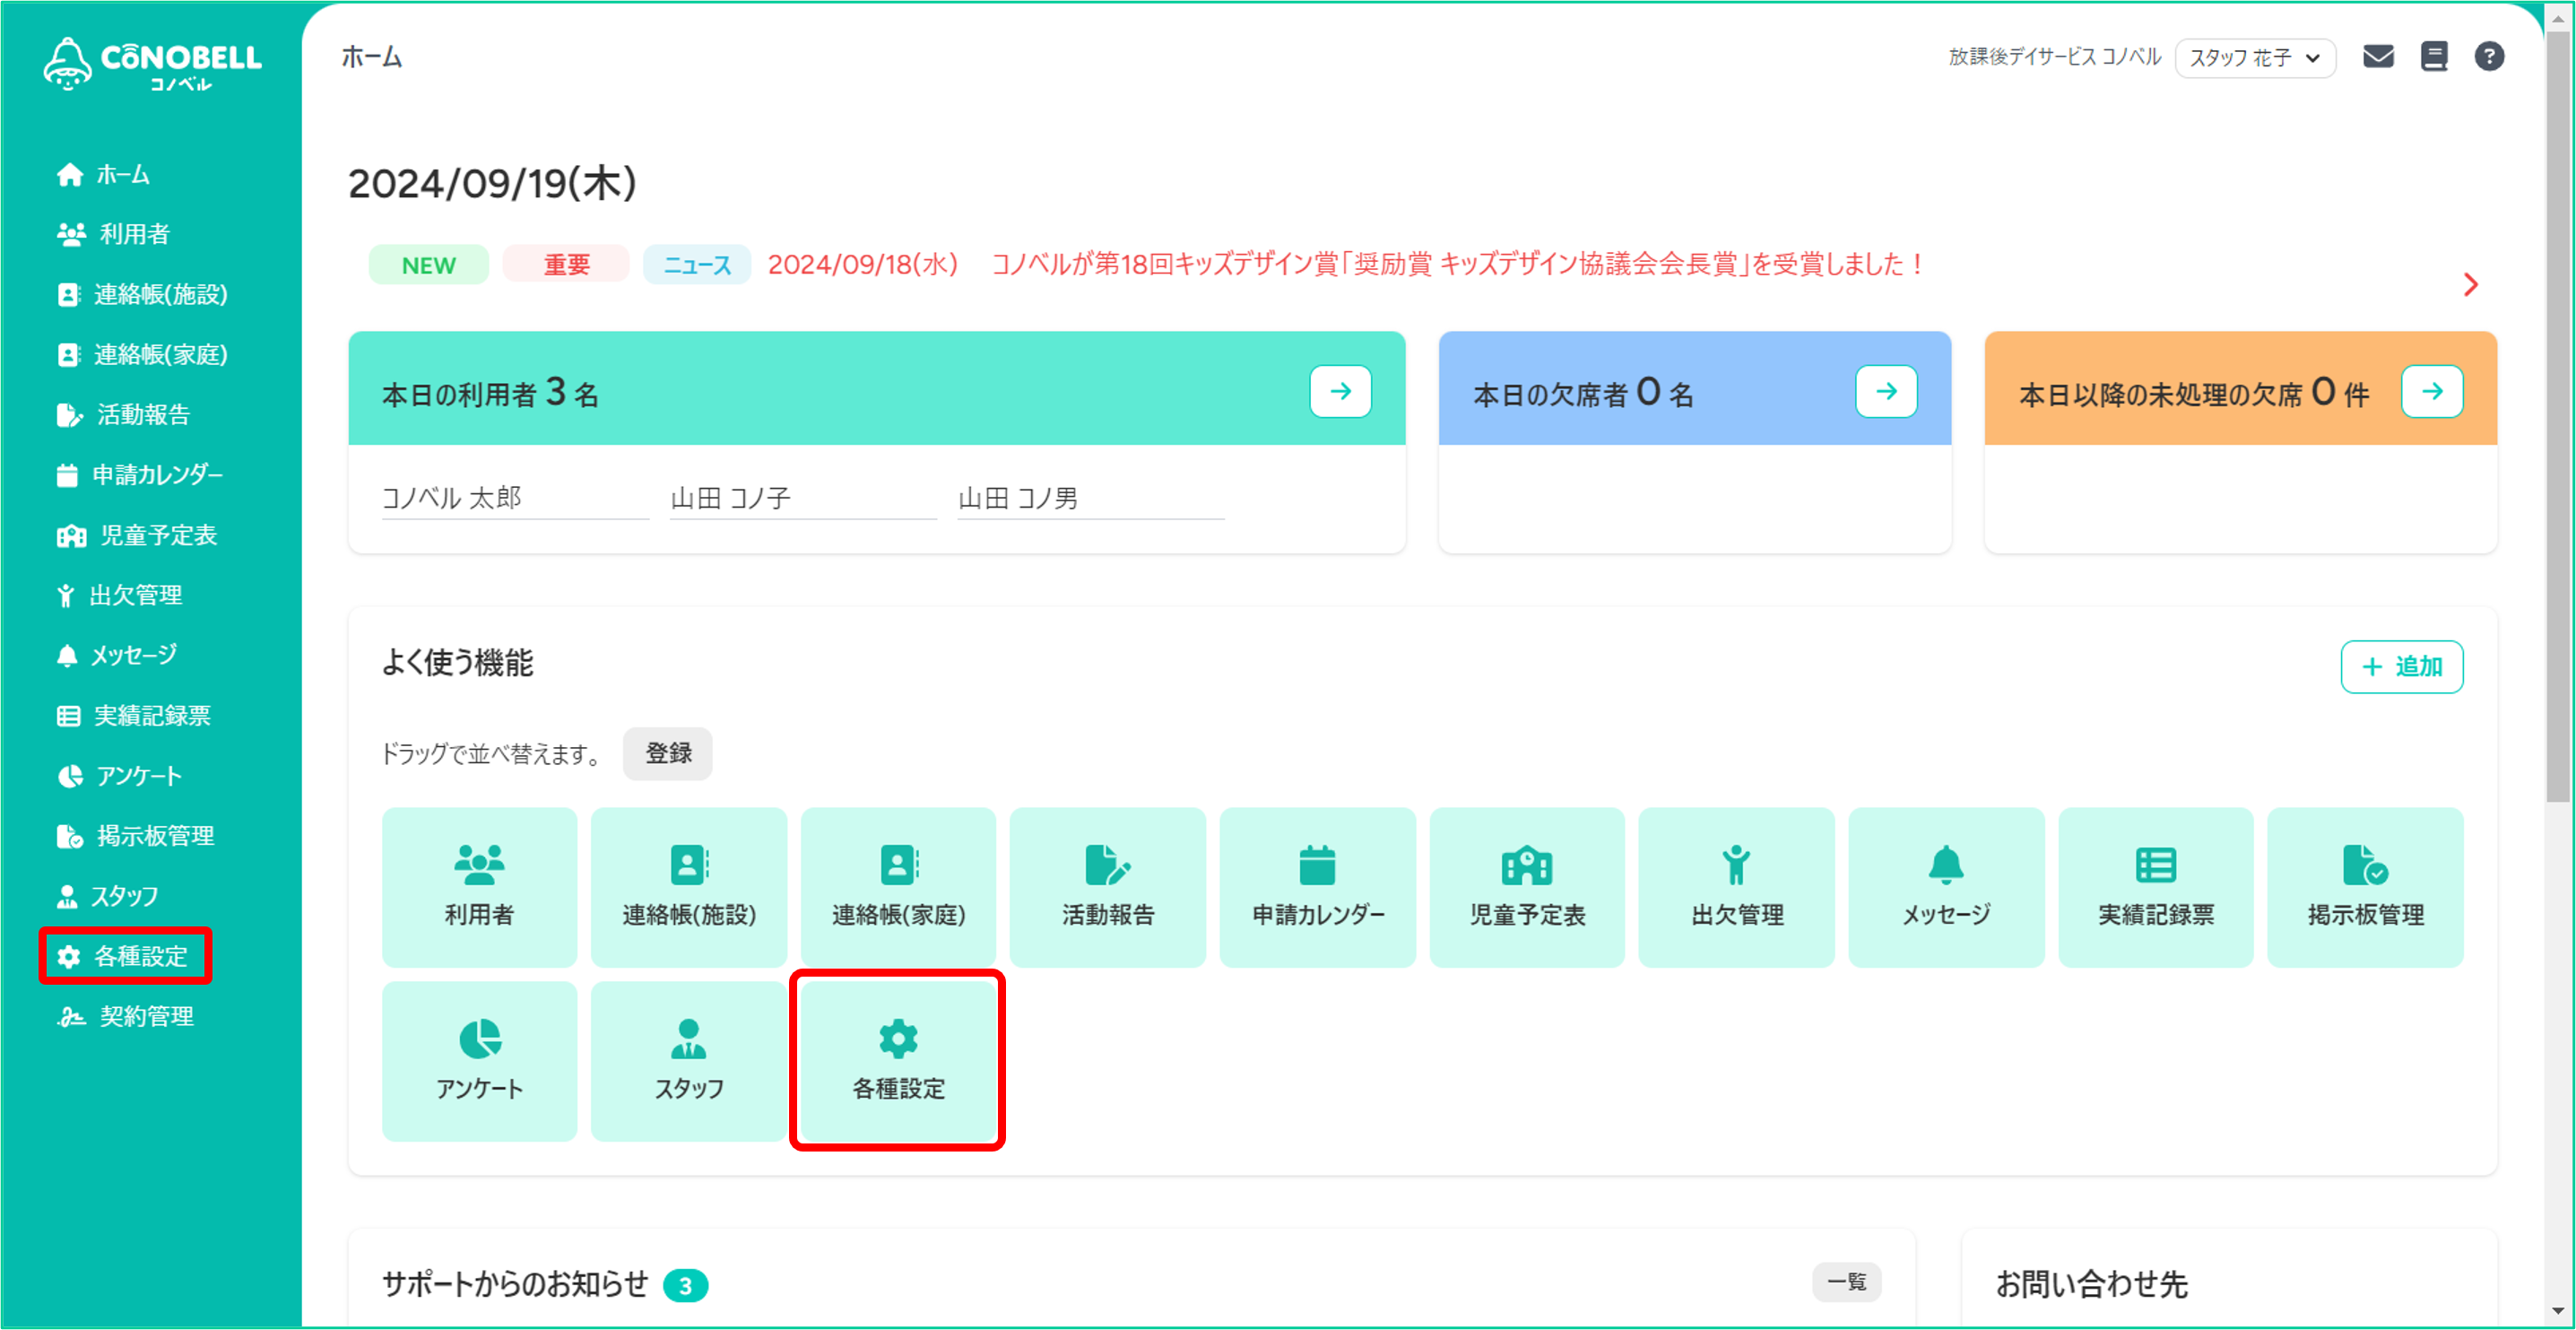
Task: Open the manual book icon in header
Action: tap(2434, 57)
